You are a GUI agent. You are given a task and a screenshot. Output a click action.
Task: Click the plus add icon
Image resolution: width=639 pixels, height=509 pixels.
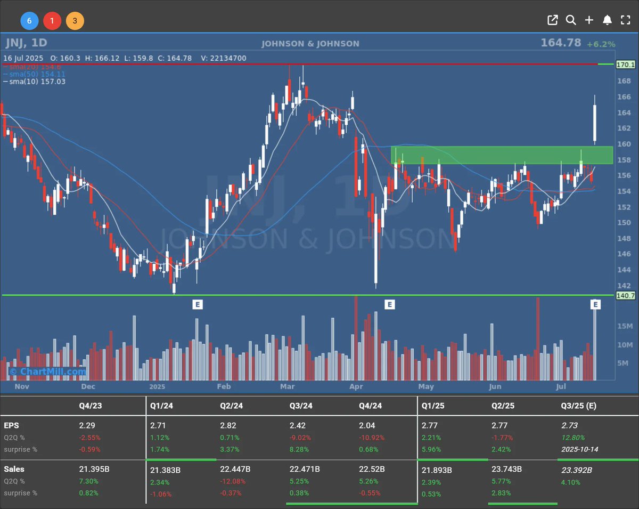point(589,20)
